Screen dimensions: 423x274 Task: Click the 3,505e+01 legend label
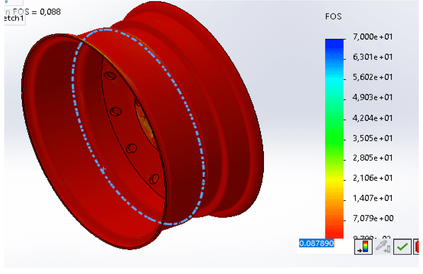click(372, 138)
